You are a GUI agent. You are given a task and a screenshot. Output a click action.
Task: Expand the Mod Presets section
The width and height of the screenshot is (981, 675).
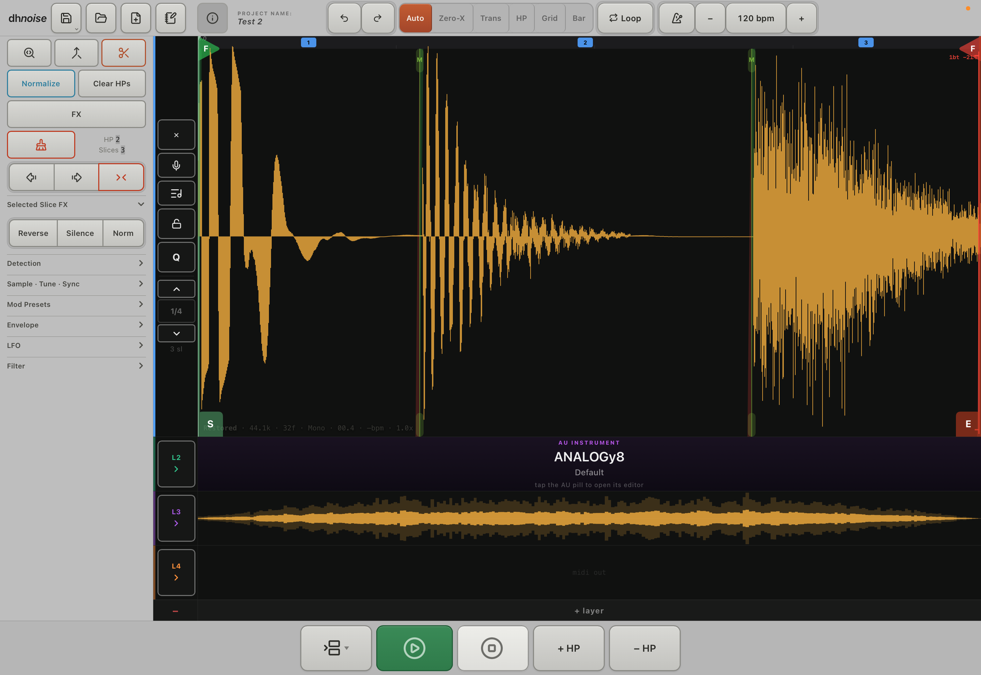76,304
